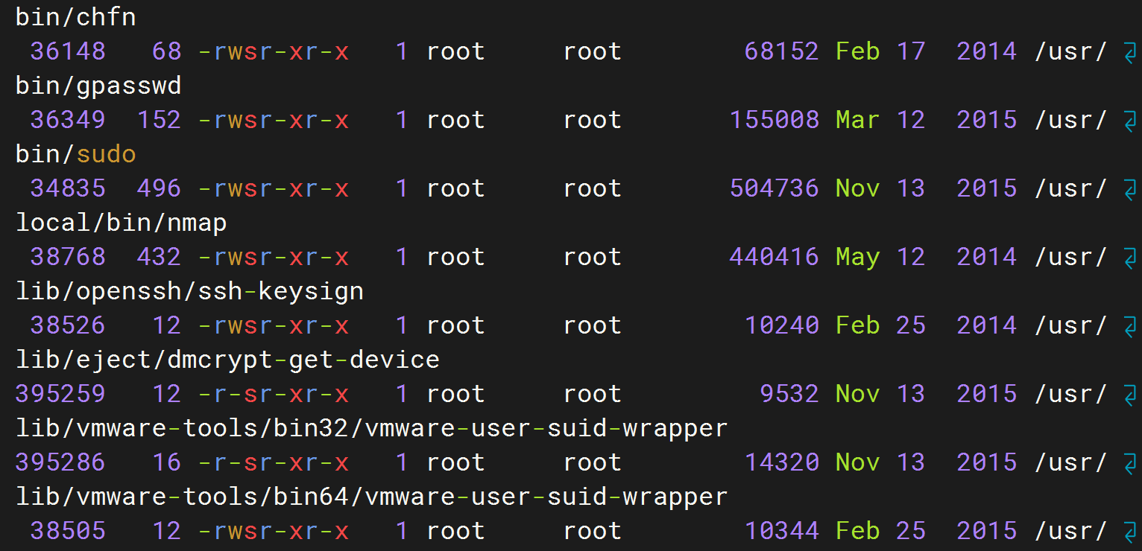Click the wrap arrow on the 440416 row
1142x551 pixels.
point(1129,258)
